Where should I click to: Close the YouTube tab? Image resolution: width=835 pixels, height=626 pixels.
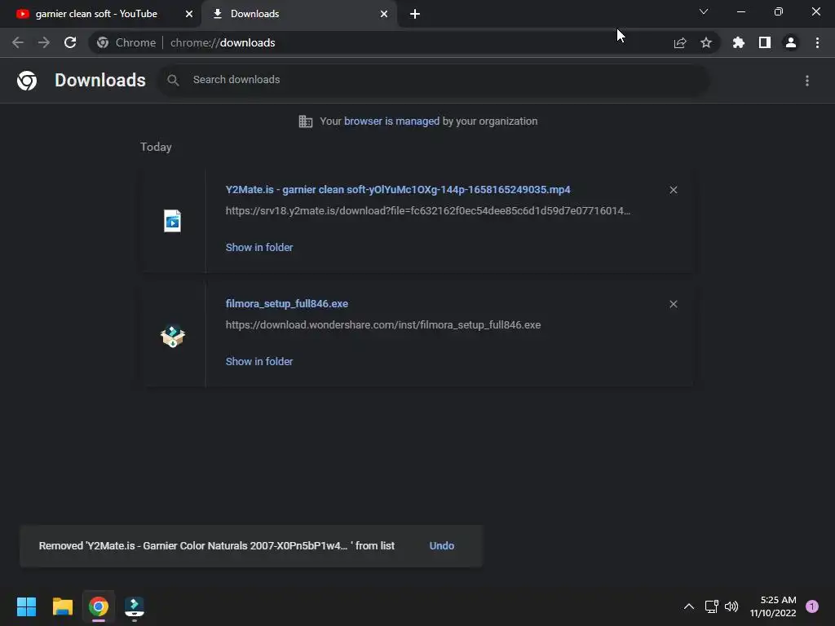(x=189, y=14)
